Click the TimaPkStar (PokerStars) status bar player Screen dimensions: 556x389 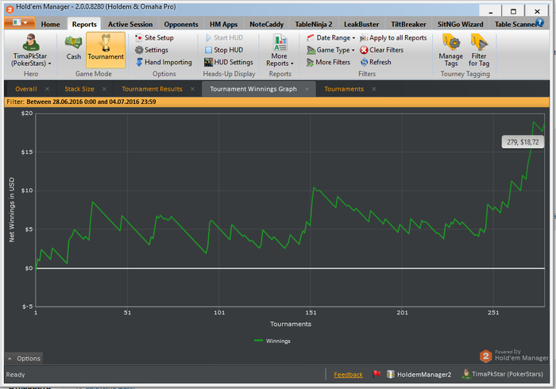click(503, 374)
